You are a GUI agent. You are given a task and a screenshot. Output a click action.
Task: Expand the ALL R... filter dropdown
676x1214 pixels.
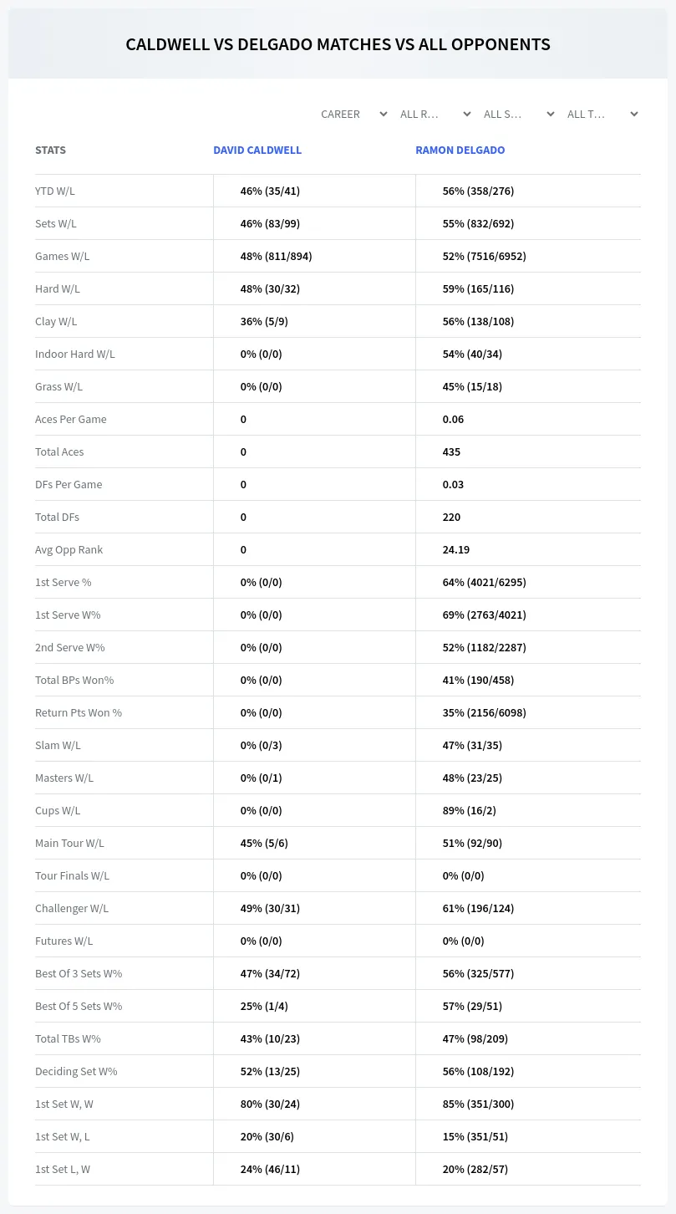tap(435, 114)
